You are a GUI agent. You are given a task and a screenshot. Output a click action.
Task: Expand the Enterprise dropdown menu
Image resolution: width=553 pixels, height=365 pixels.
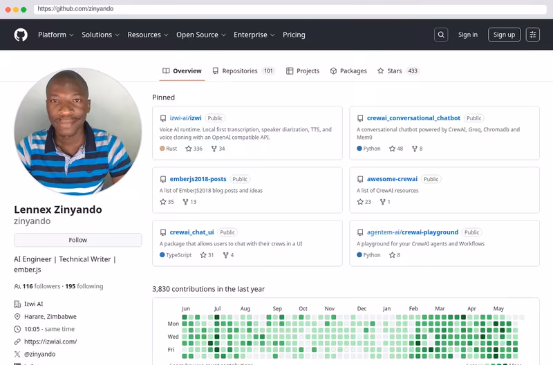254,35
